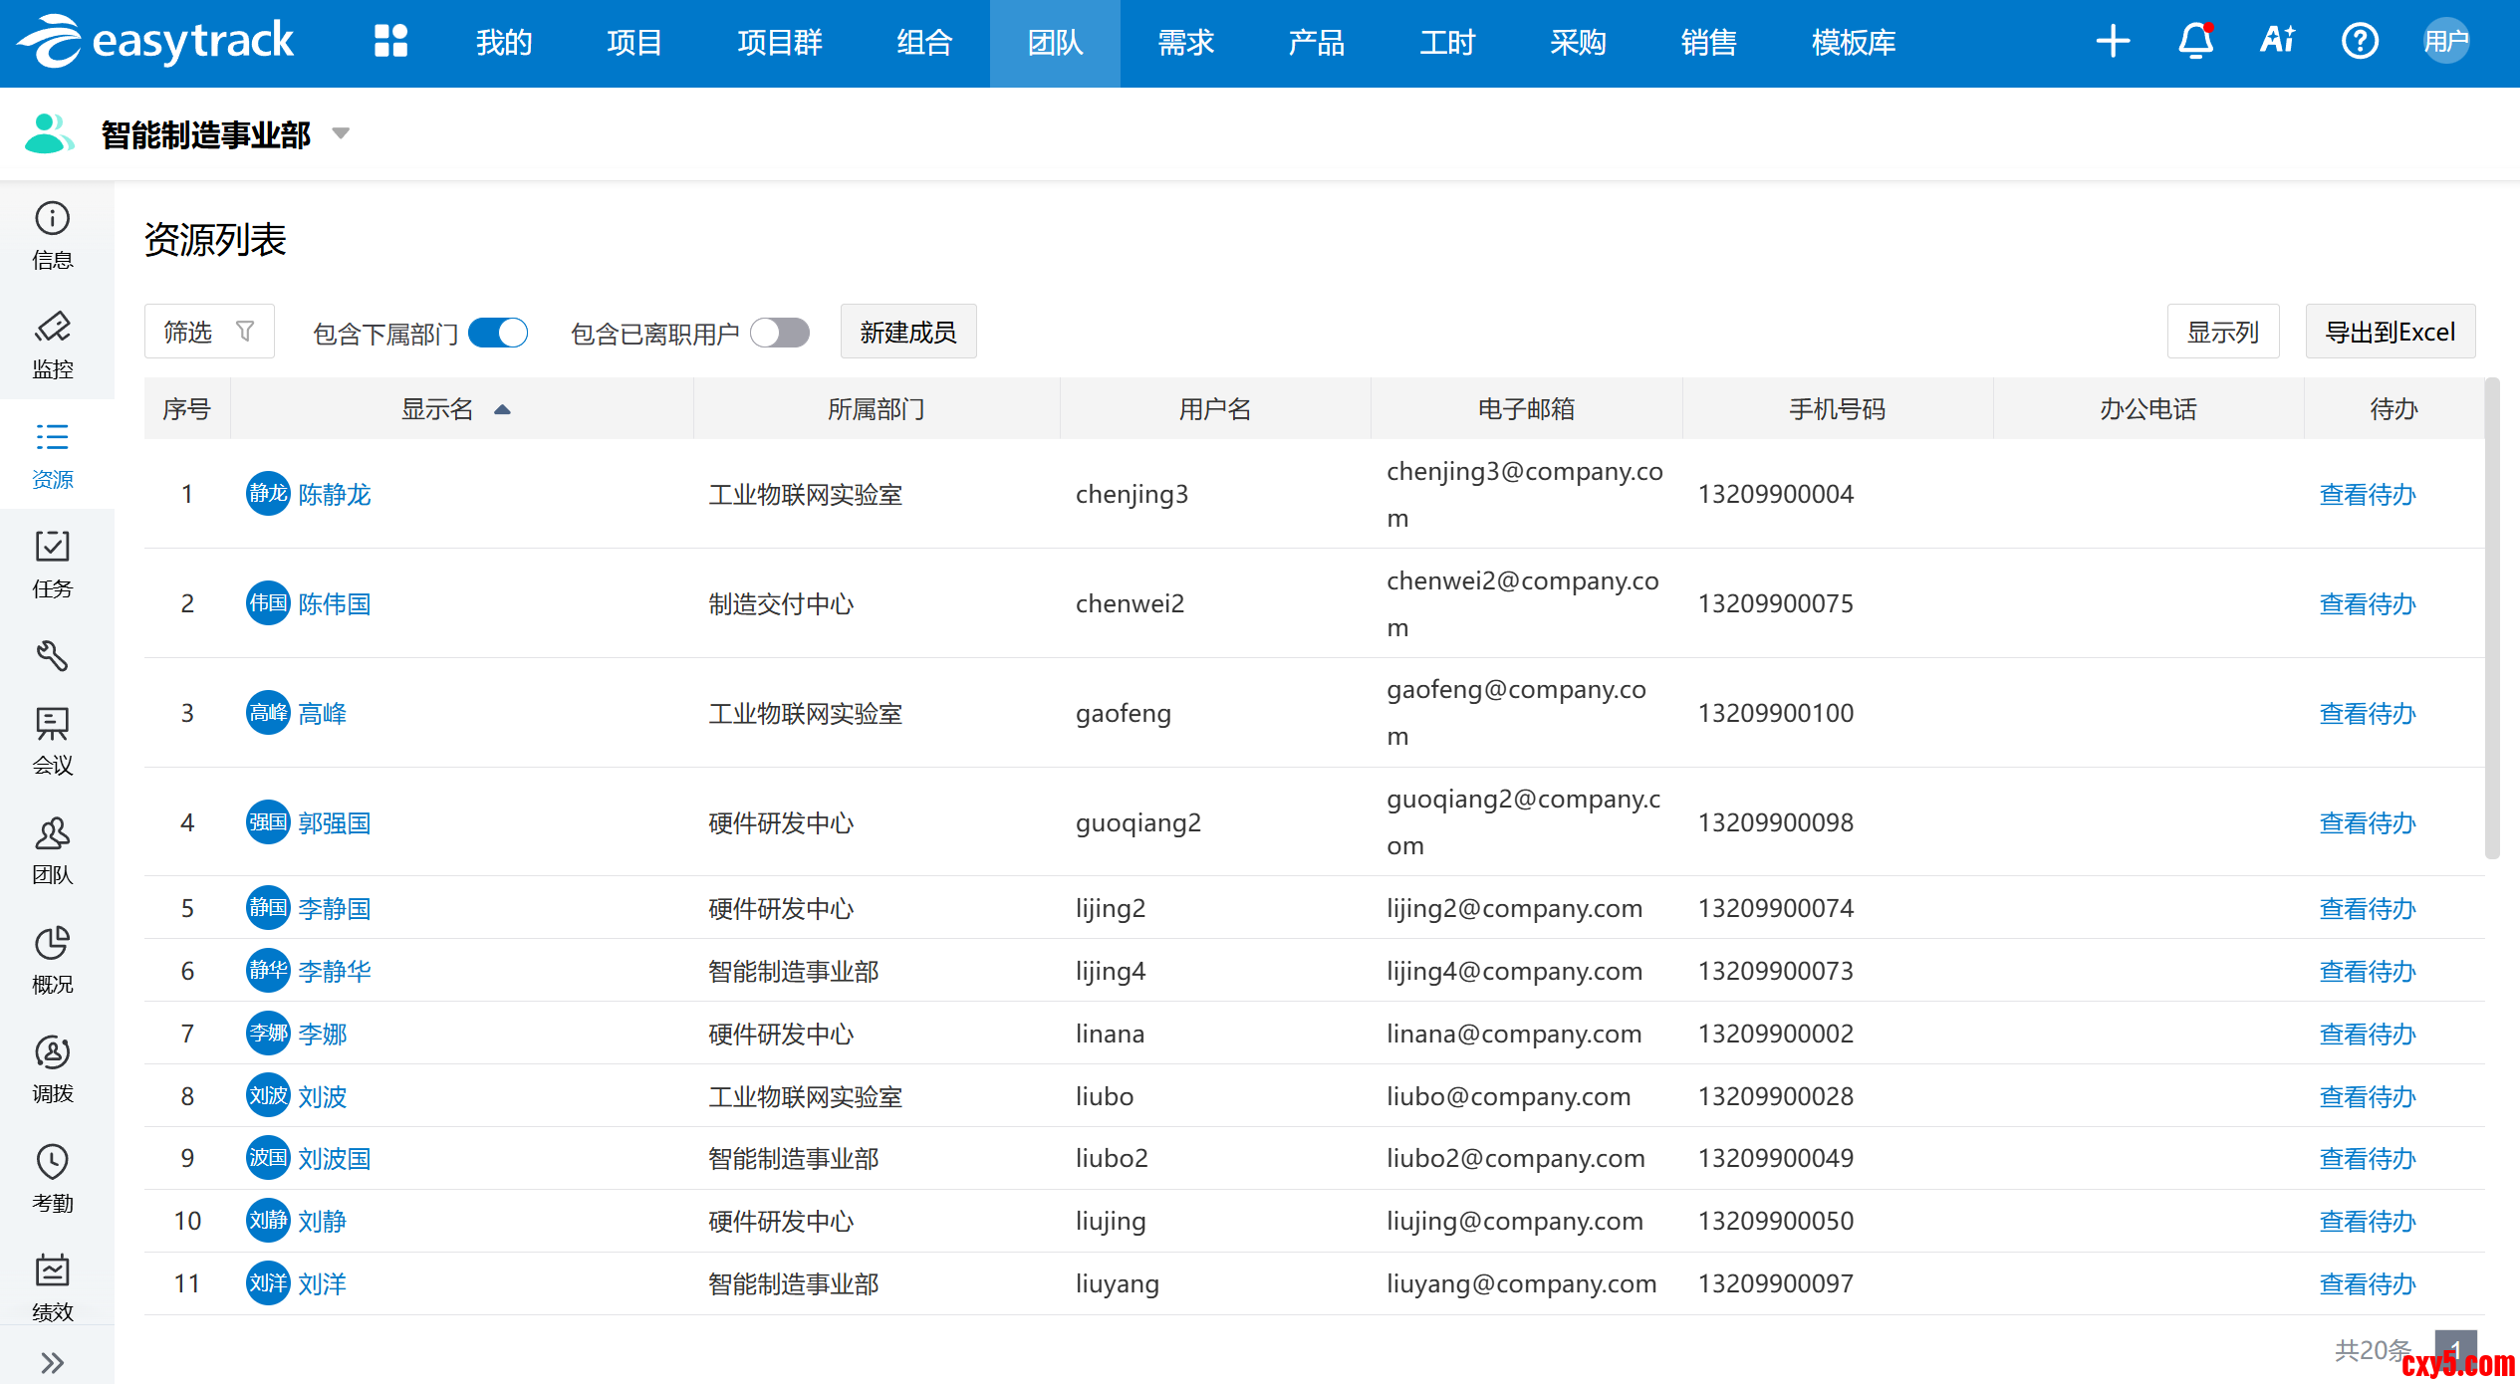The width and height of the screenshot is (2520, 1384).
Task: Open the app grid launcher icon
Action: 390,42
